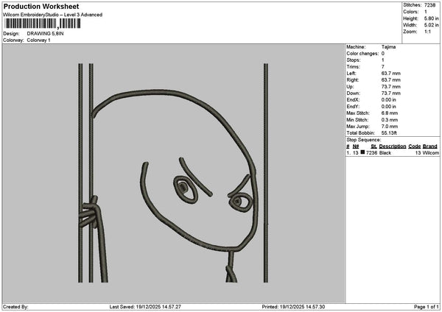Click the 'Min Stitch:' label

(357, 120)
